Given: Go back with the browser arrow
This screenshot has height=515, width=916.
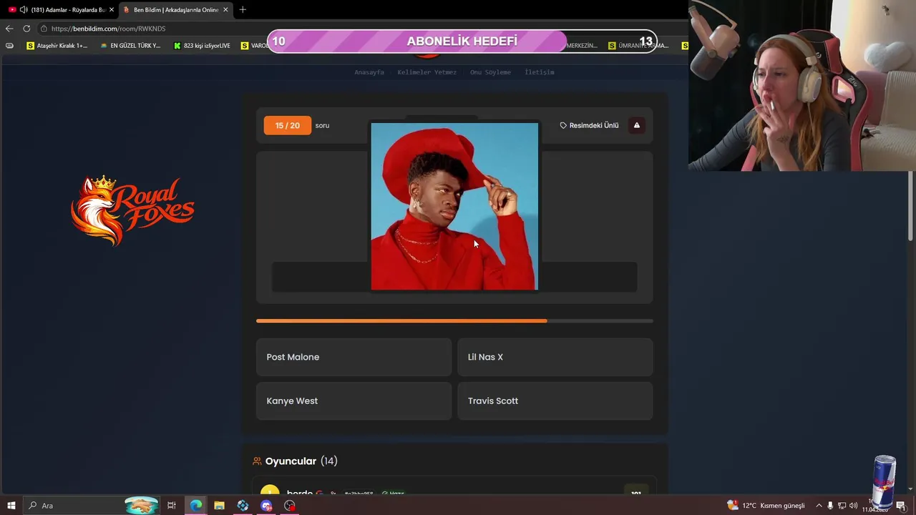Looking at the screenshot, I should 9,29.
